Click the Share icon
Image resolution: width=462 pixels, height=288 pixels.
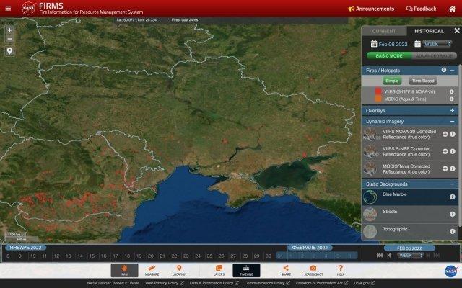pyautogui.click(x=286, y=270)
